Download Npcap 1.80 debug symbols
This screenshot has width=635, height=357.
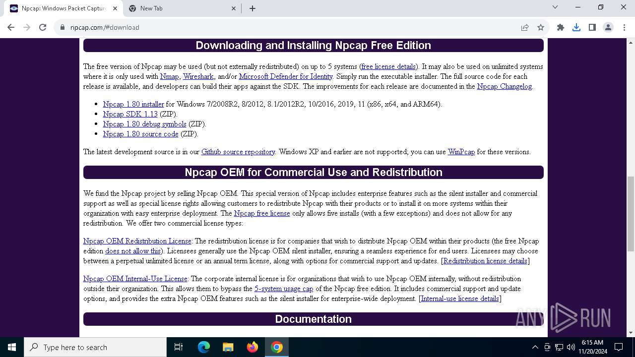(x=145, y=124)
